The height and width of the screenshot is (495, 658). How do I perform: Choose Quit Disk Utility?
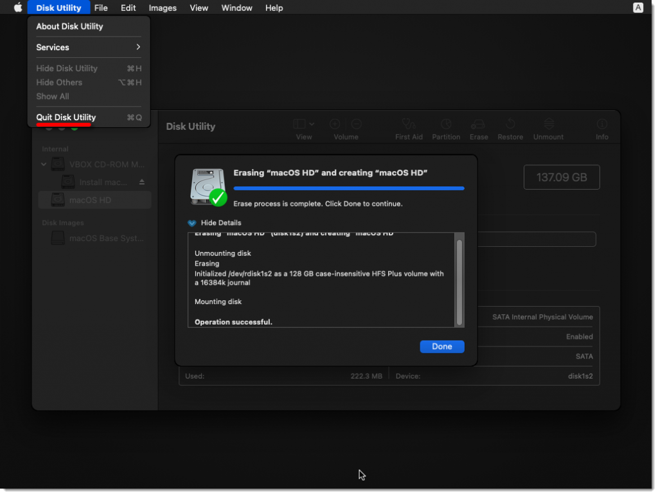pyautogui.click(x=89, y=117)
